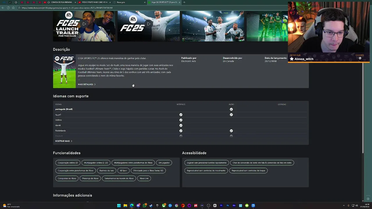The width and height of the screenshot is (372, 209).
Task: Click the Electronic Arts publisher name
Action: tap(188, 61)
